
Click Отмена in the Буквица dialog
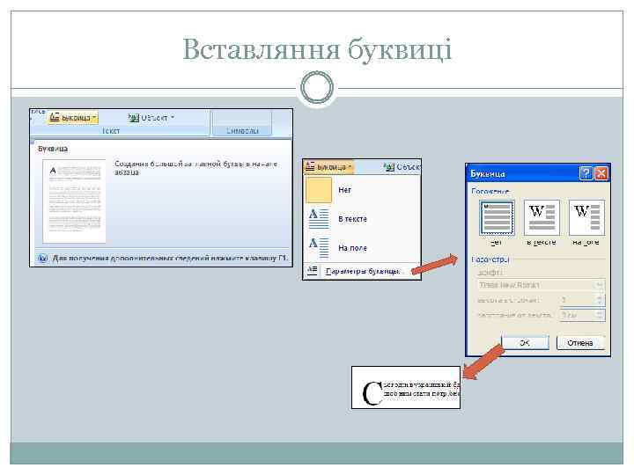click(x=580, y=343)
